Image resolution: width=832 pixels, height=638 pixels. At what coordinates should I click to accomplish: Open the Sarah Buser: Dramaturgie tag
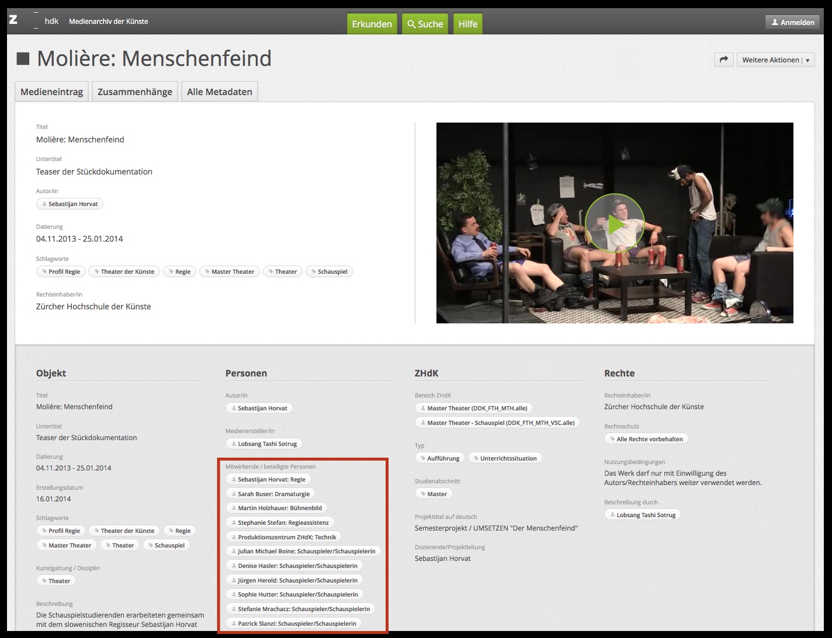click(x=270, y=494)
